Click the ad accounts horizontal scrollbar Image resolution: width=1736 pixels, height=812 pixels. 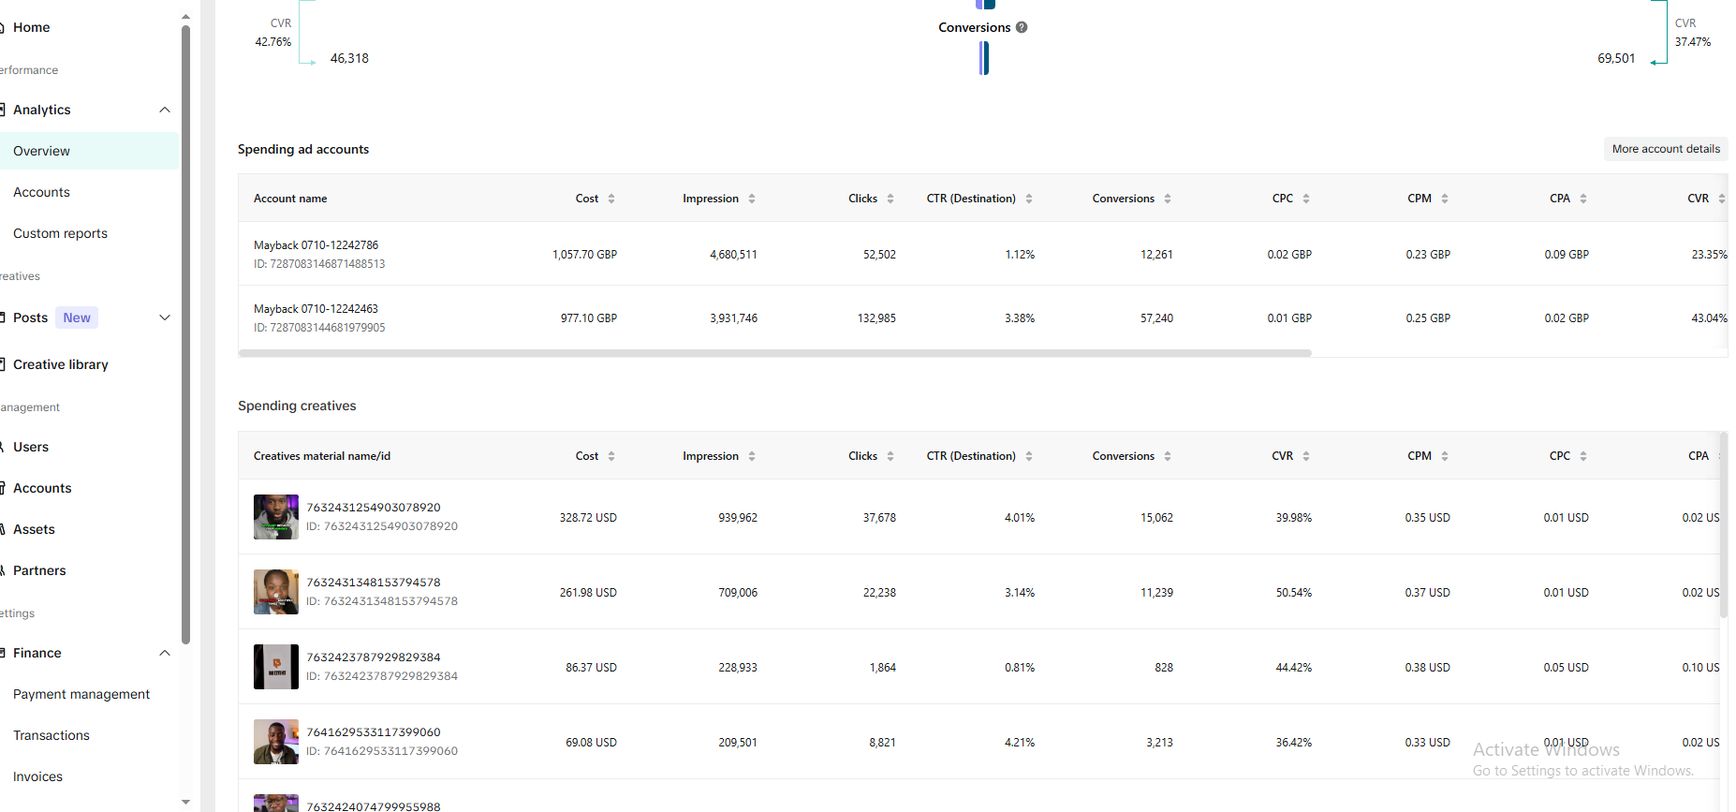[x=775, y=353]
